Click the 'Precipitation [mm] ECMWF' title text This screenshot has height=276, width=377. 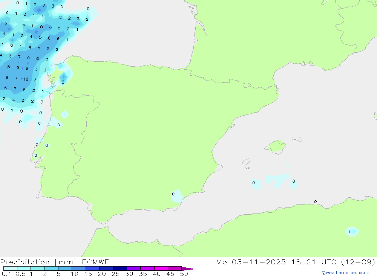tap(55, 262)
